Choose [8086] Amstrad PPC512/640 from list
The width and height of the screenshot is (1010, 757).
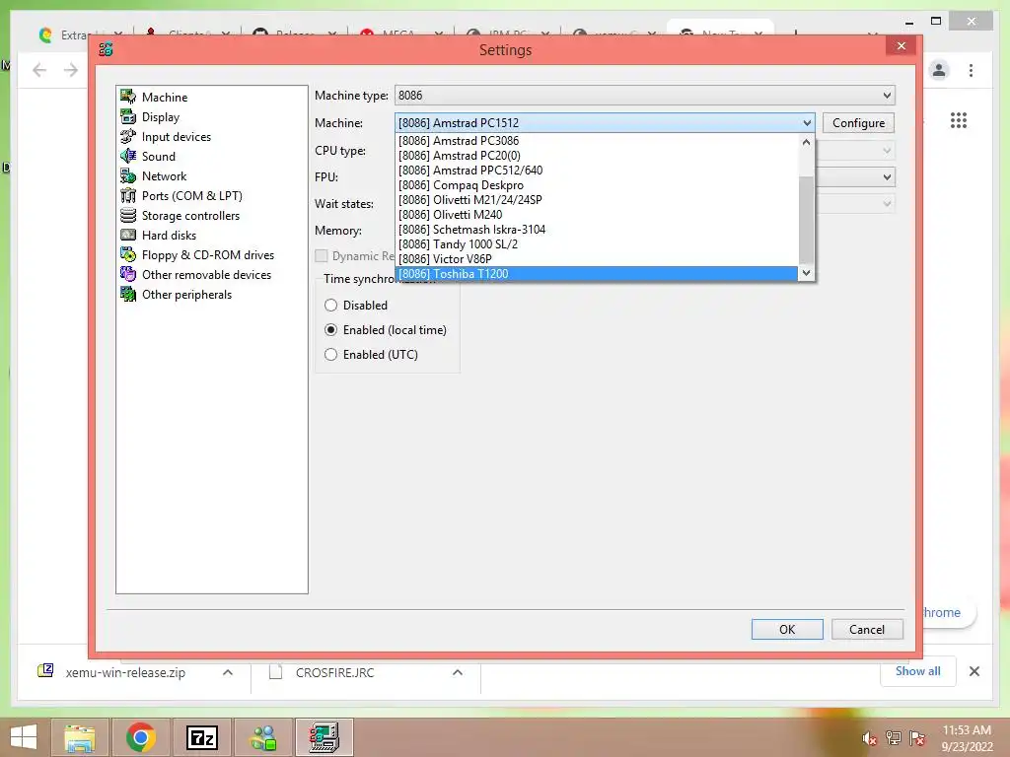pos(597,170)
